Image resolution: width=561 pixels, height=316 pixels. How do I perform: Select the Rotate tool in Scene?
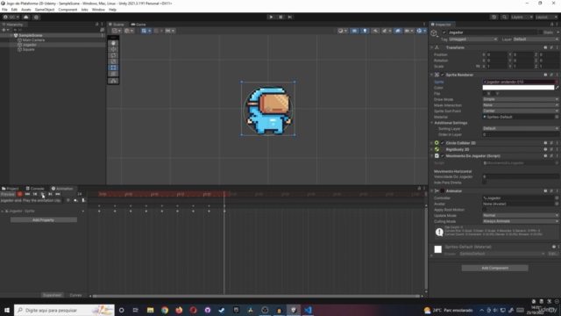(x=113, y=55)
